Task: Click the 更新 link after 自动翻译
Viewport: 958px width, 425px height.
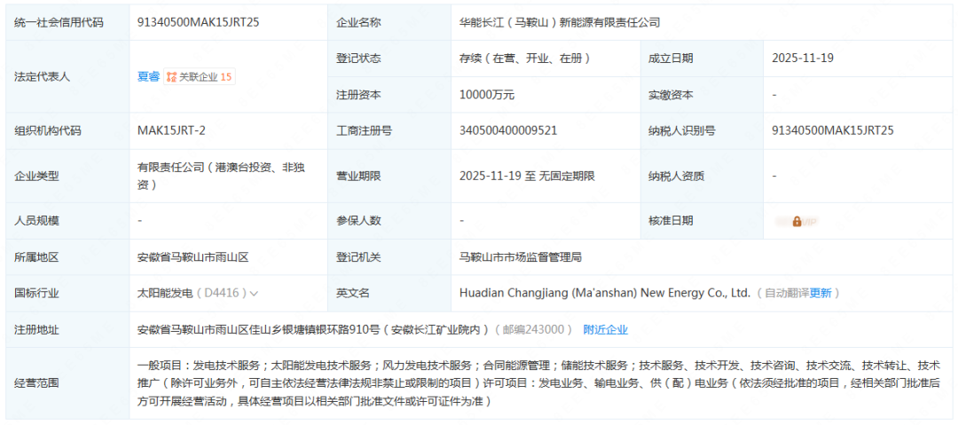Action: (x=821, y=293)
